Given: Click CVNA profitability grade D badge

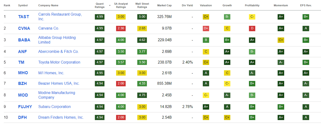Looking at the screenshot, I should tap(252, 28).
